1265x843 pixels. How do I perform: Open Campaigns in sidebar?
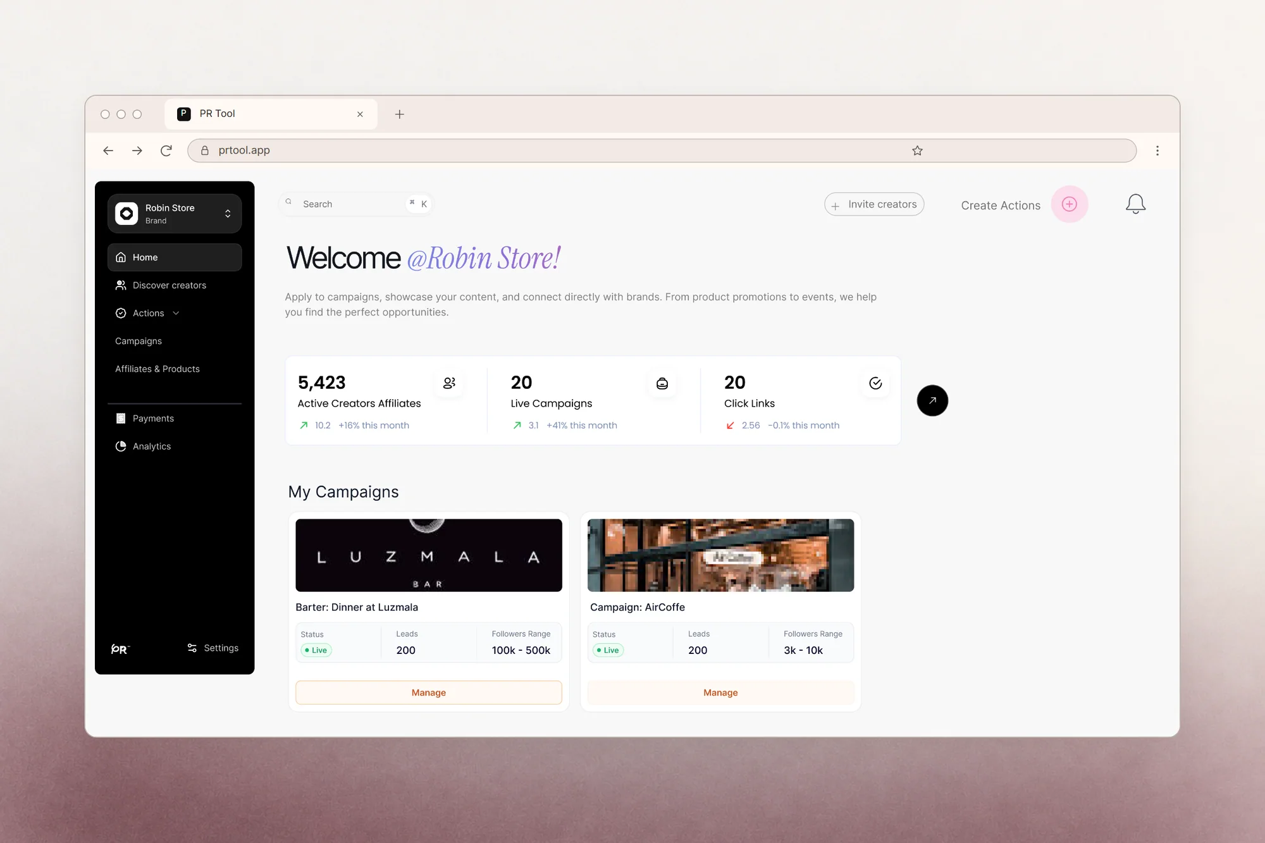pyautogui.click(x=139, y=341)
